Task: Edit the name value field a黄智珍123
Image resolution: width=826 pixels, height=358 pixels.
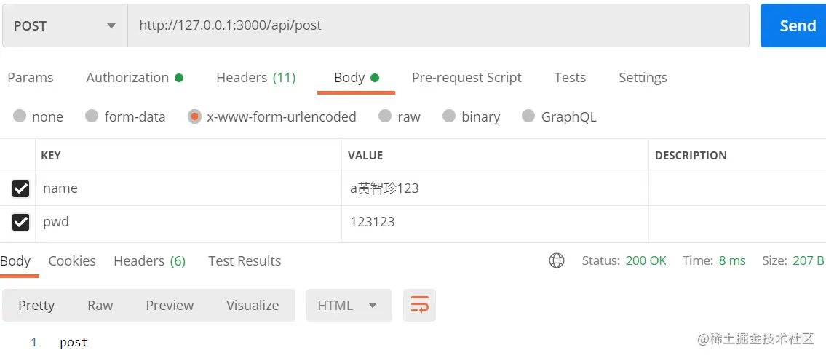Action: click(x=495, y=188)
